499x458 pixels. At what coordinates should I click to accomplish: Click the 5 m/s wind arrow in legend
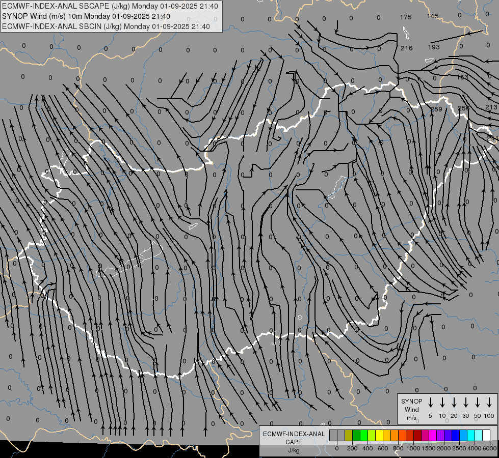(x=430, y=403)
